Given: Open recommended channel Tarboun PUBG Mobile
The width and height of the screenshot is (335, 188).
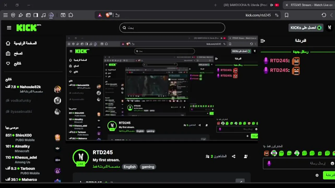Looking at the screenshot, I should coord(33,171).
